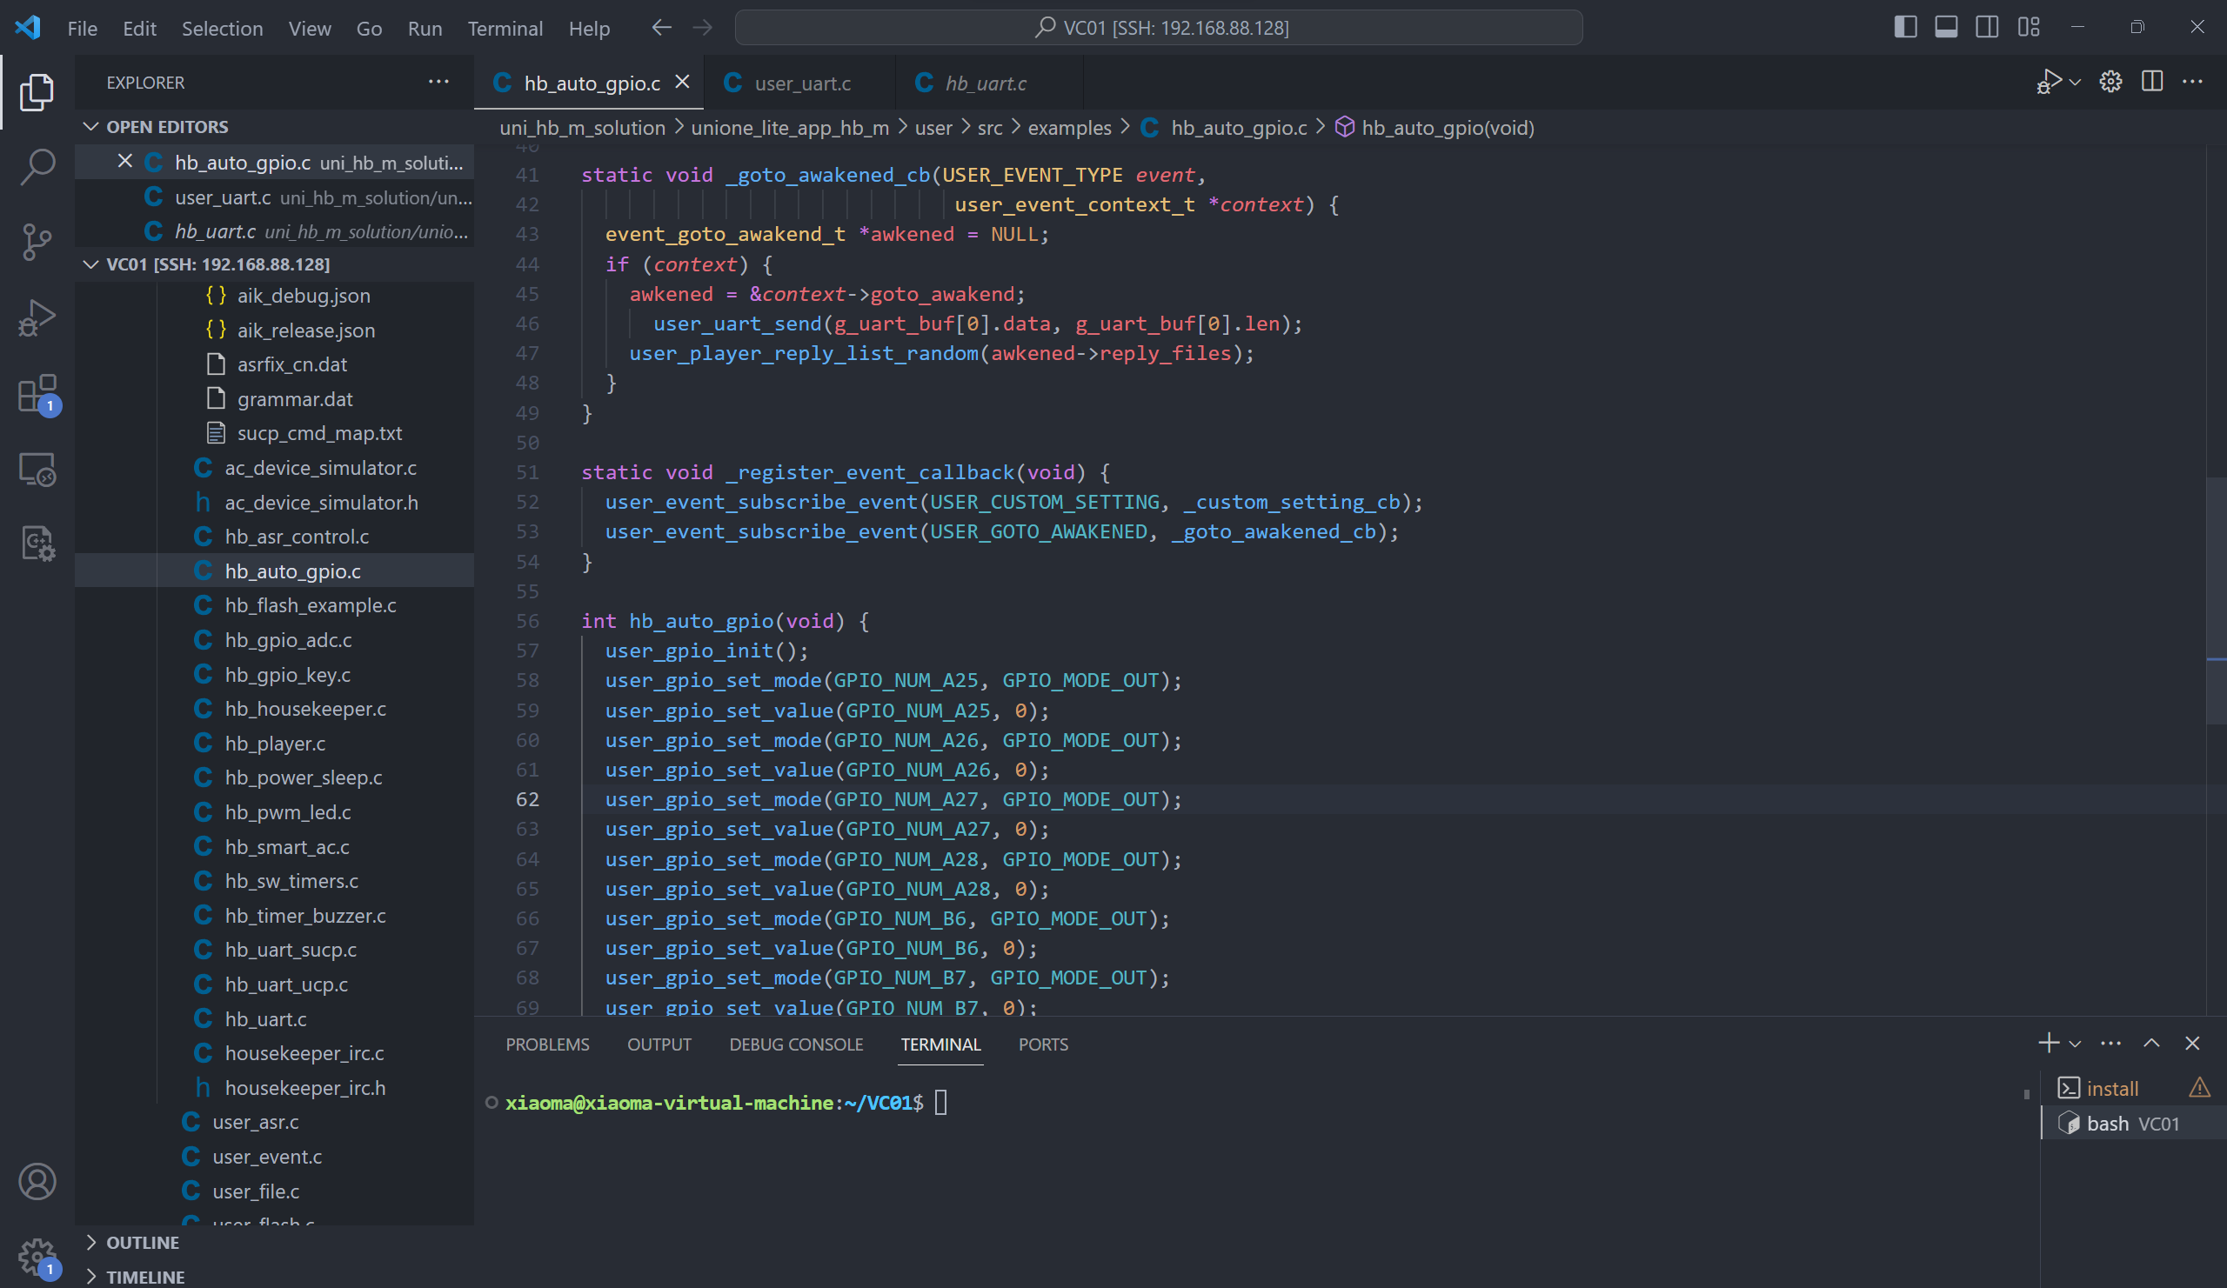The width and height of the screenshot is (2227, 1288).
Task: Open breadcrumb segment examples
Action: [x=1069, y=128]
